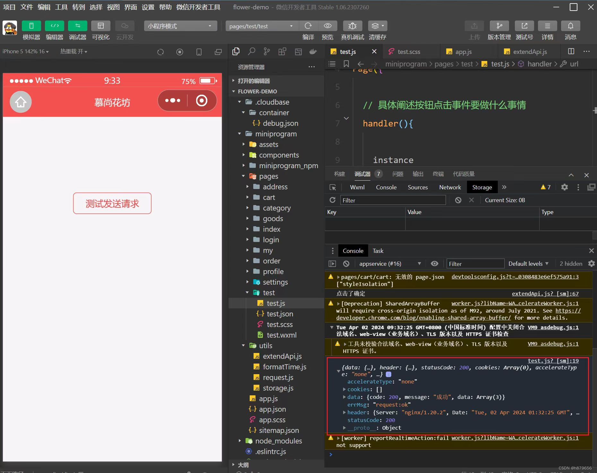Open the extendApi.js? [sm]:67 source link
This screenshot has height=473, width=597.
click(x=545, y=294)
